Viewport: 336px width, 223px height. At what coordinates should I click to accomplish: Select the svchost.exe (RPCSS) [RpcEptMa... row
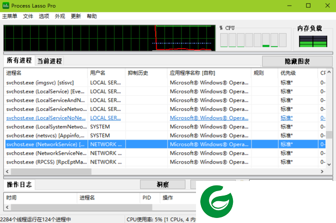165,162
